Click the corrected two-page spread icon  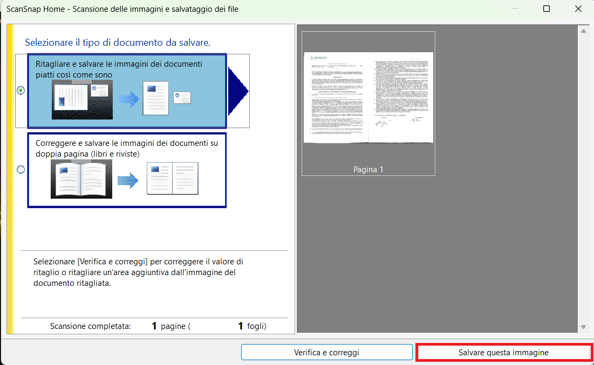[172, 179]
